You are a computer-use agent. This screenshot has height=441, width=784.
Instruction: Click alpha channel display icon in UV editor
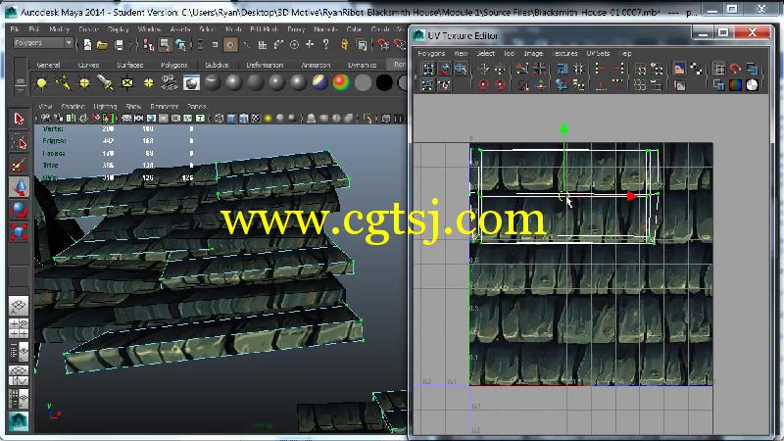(x=752, y=85)
